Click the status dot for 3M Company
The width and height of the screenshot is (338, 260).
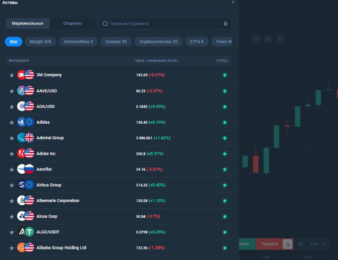click(225, 75)
